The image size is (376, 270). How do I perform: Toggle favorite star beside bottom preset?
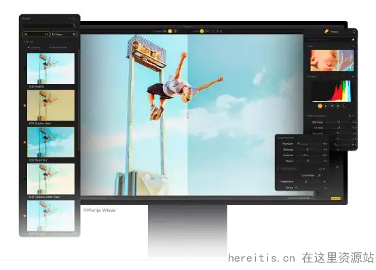(24, 216)
